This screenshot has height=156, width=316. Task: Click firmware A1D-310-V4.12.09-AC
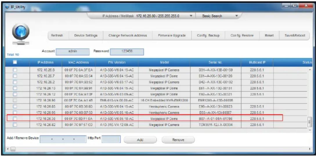pos(117,125)
